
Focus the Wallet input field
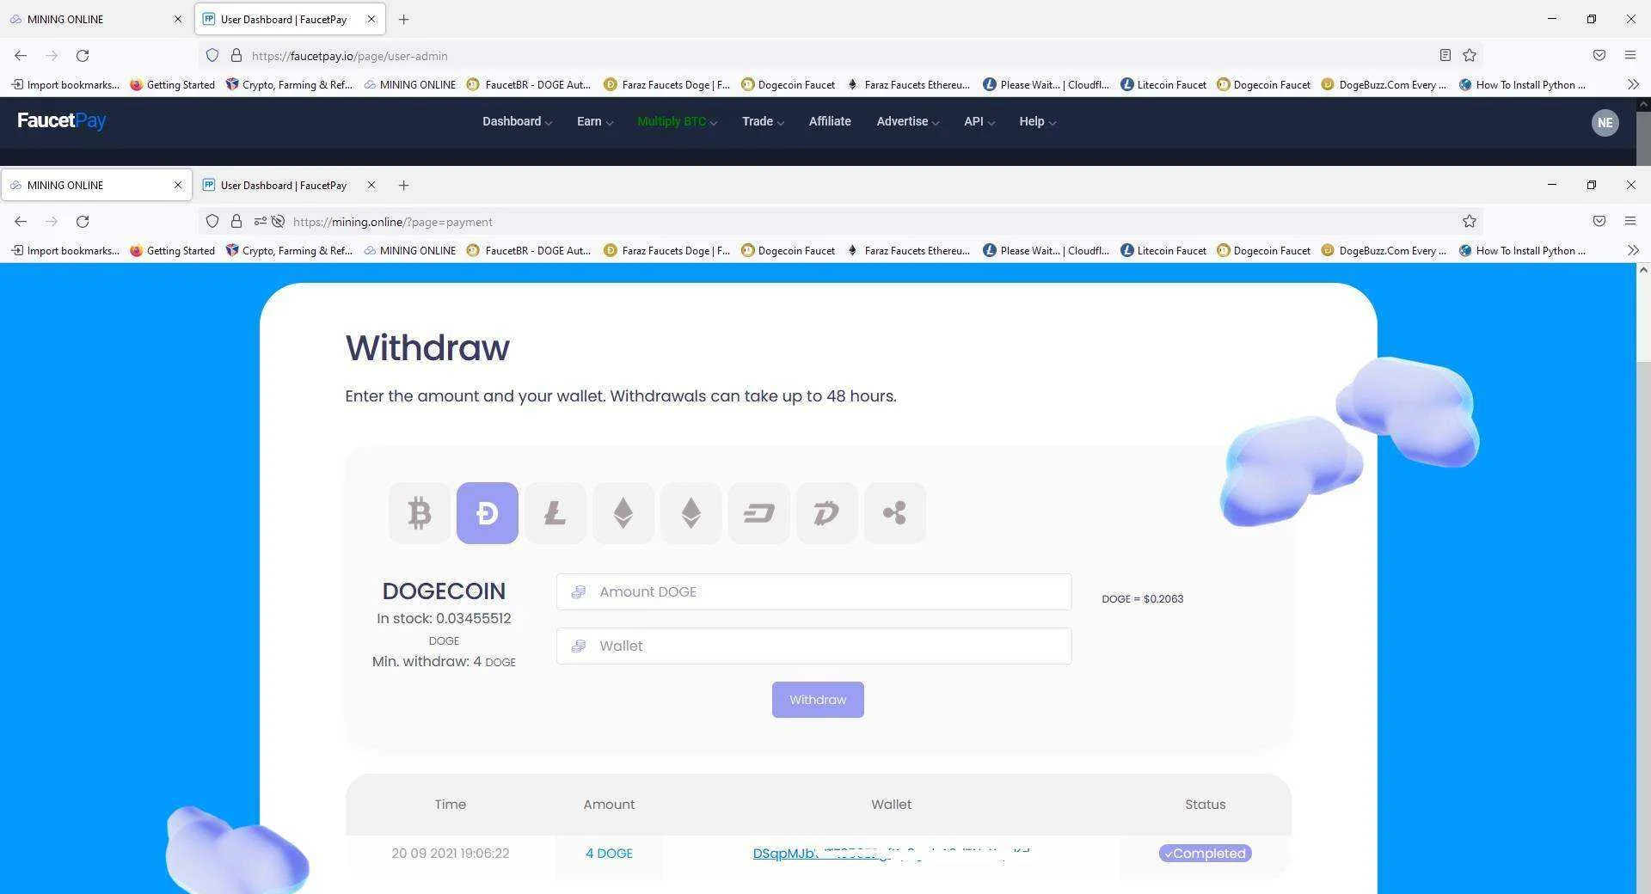813,646
